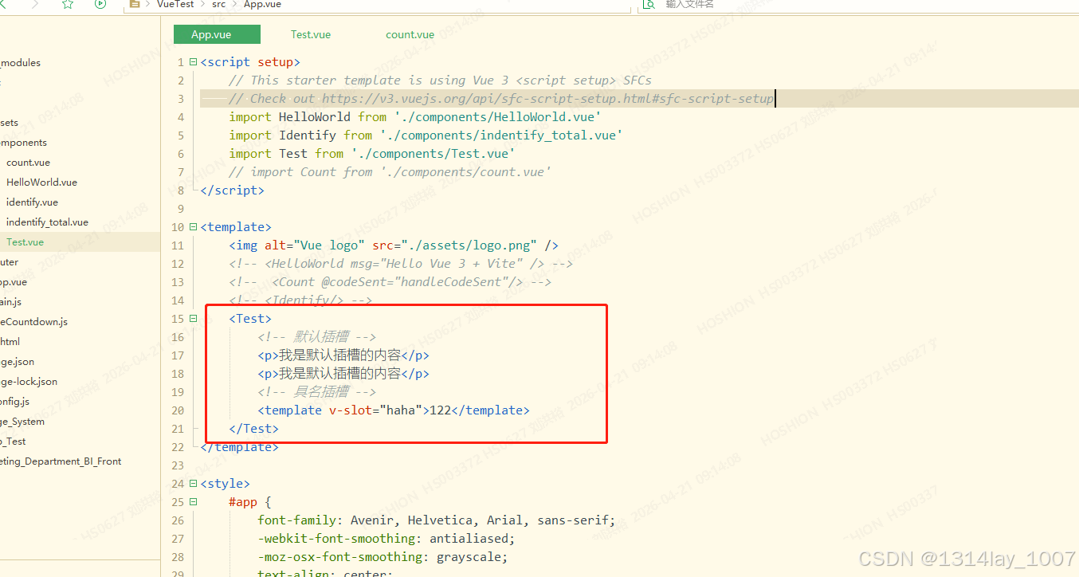The image size is (1079, 577).
Task: Select the assets folder in the tree
Action: coord(10,123)
